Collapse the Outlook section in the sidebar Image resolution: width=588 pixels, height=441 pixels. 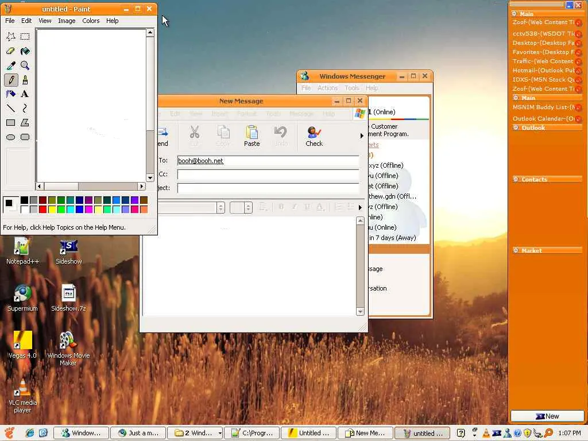point(516,127)
